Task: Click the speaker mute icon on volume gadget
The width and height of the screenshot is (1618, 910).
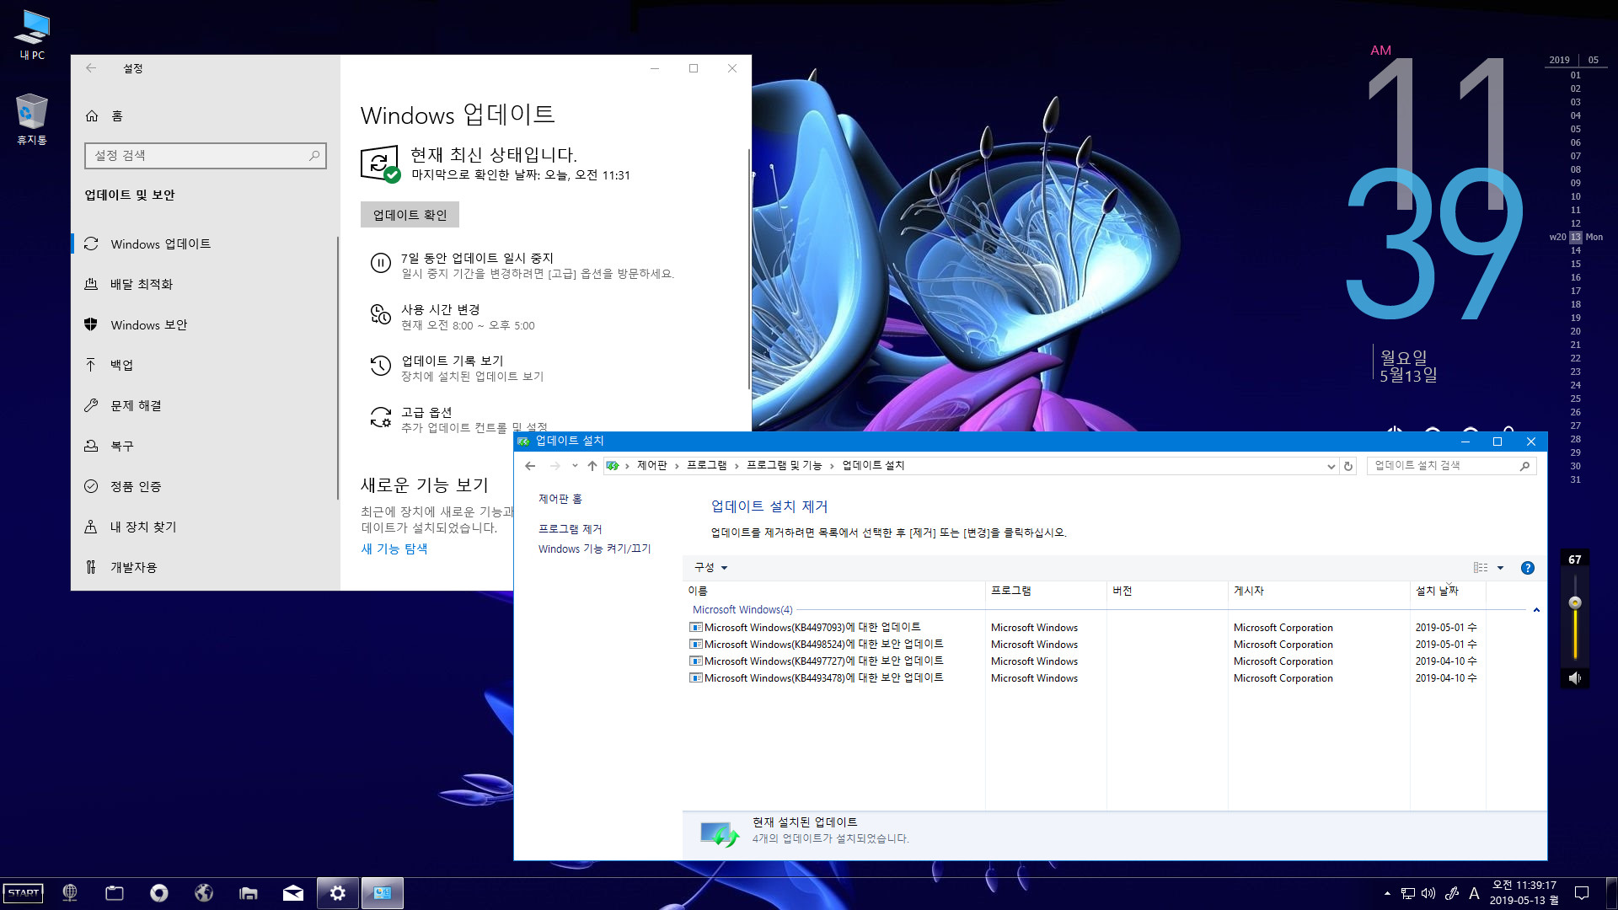Action: pyautogui.click(x=1574, y=678)
